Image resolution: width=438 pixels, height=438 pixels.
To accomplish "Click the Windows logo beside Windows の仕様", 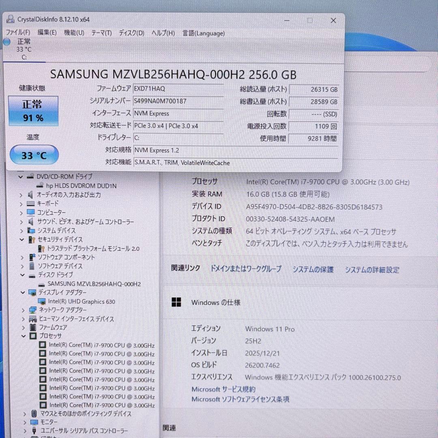I will pyautogui.click(x=176, y=302).
